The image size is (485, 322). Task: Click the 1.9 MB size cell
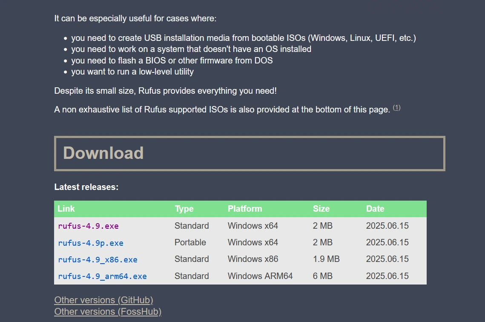pos(326,259)
